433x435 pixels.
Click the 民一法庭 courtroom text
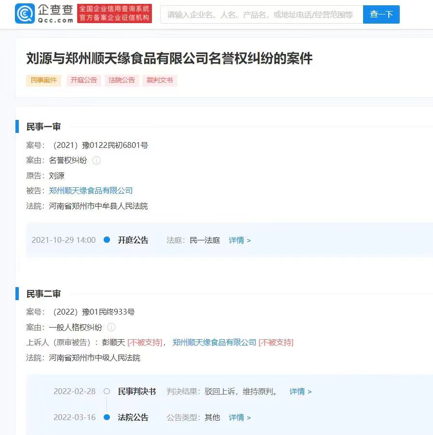(x=205, y=240)
